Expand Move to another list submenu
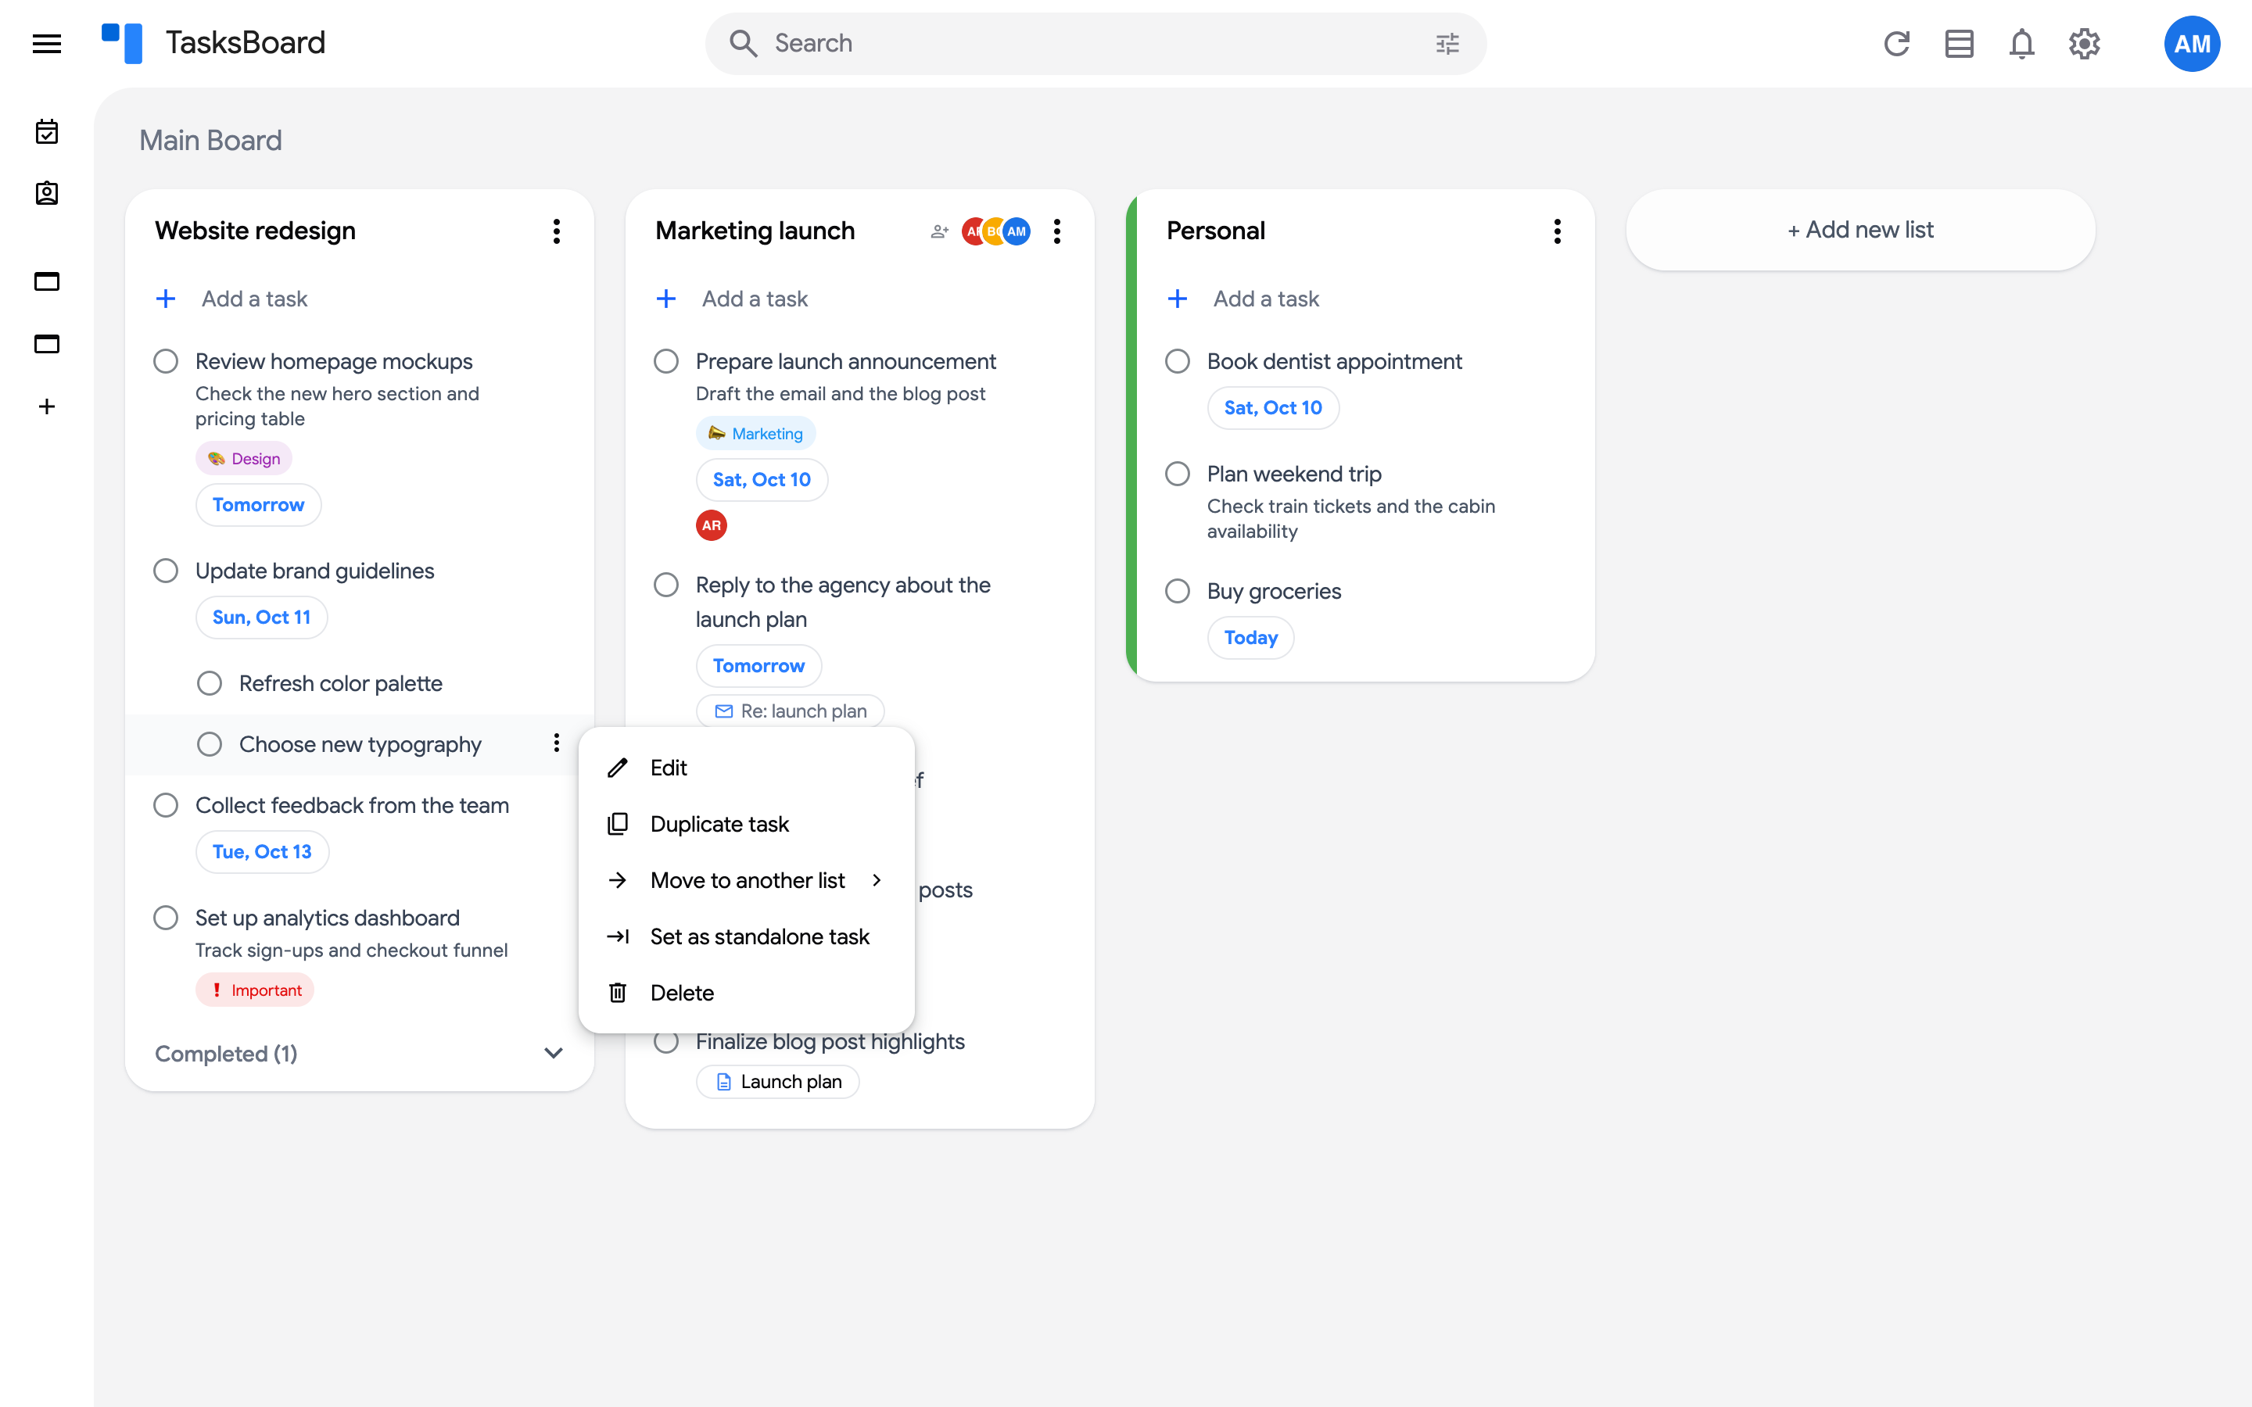This screenshot has width=2252, height=1407. (746, 880)
